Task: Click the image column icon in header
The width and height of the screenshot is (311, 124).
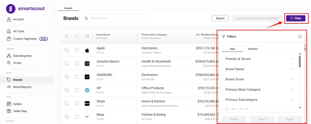Action: [x=87, y=36]
